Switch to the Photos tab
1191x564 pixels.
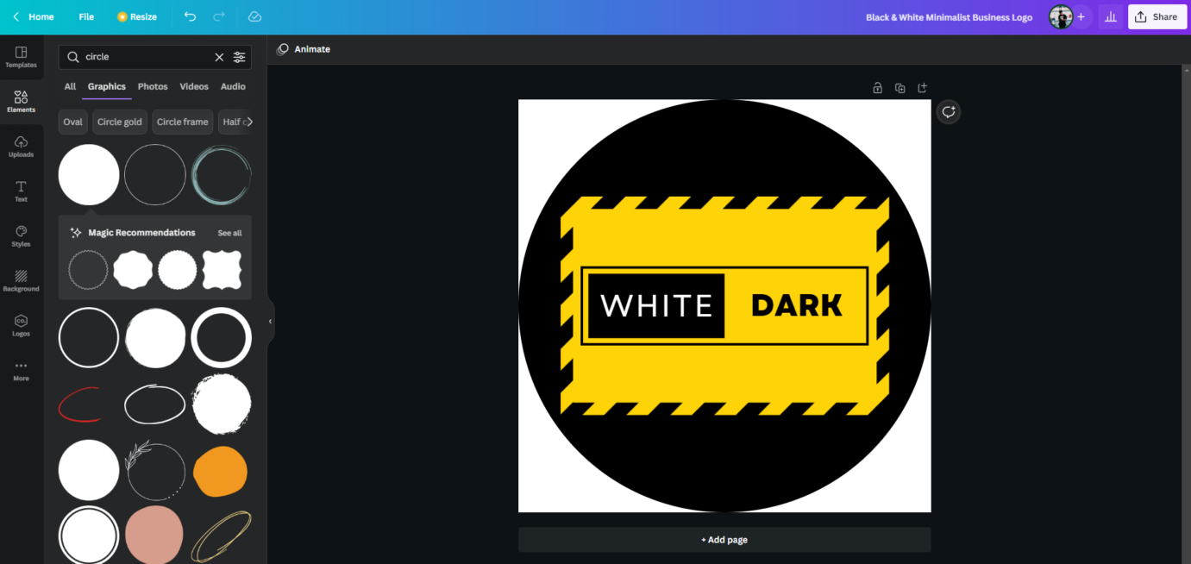(153, 86)
